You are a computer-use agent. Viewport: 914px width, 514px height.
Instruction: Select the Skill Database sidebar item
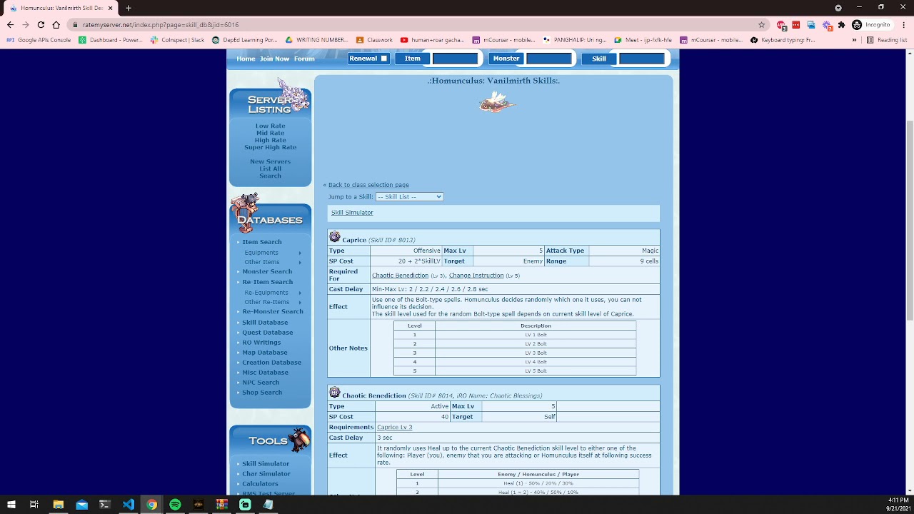(x=265, y=323)
